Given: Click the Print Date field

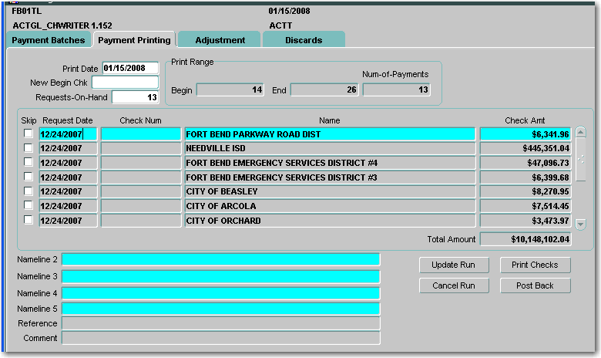Looking at the screenshot, I should [x=129, y=69].
